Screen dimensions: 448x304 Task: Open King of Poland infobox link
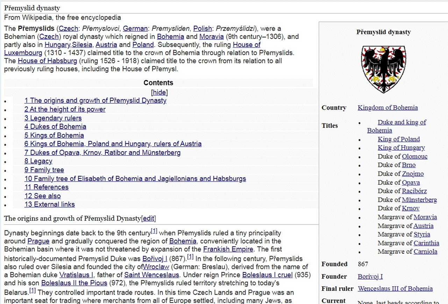[399, 139]
